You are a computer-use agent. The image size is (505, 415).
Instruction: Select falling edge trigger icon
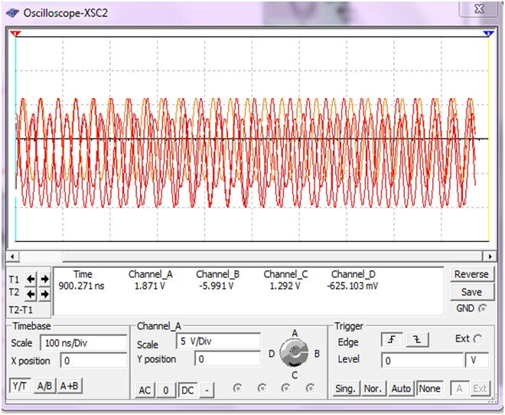click(x=417, y=341)
